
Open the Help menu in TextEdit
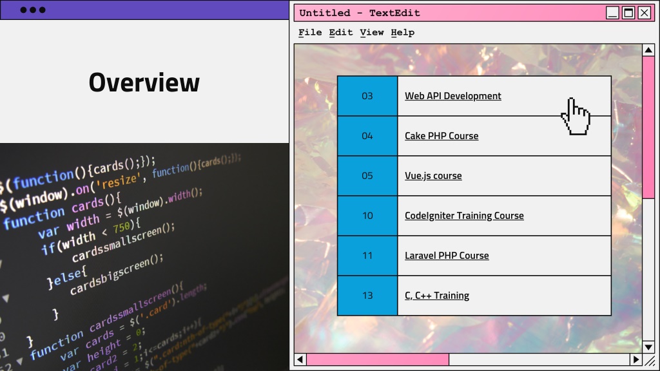pyautogui.click(x=402, y=32)
